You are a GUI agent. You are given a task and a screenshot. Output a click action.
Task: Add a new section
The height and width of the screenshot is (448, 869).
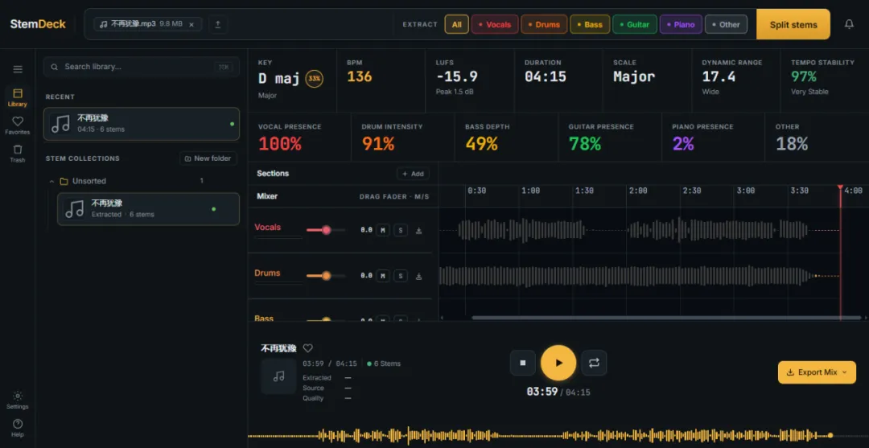click(413, 174)
